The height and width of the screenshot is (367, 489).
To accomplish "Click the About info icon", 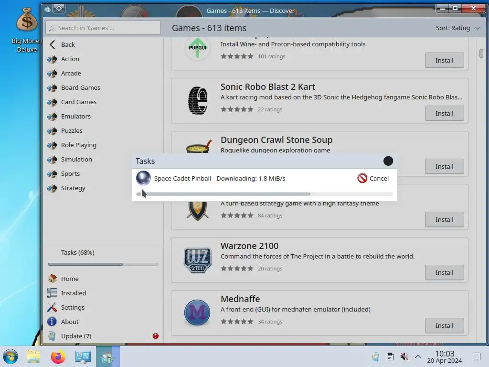I will pyautogui.click(x=52, y=322).
